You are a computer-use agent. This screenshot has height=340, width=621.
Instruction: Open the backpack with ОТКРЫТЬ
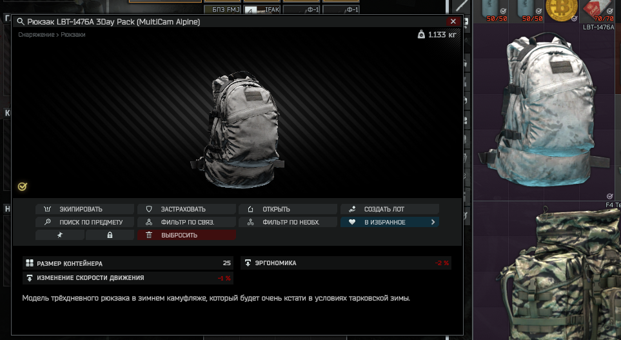[x=288, y=209]
